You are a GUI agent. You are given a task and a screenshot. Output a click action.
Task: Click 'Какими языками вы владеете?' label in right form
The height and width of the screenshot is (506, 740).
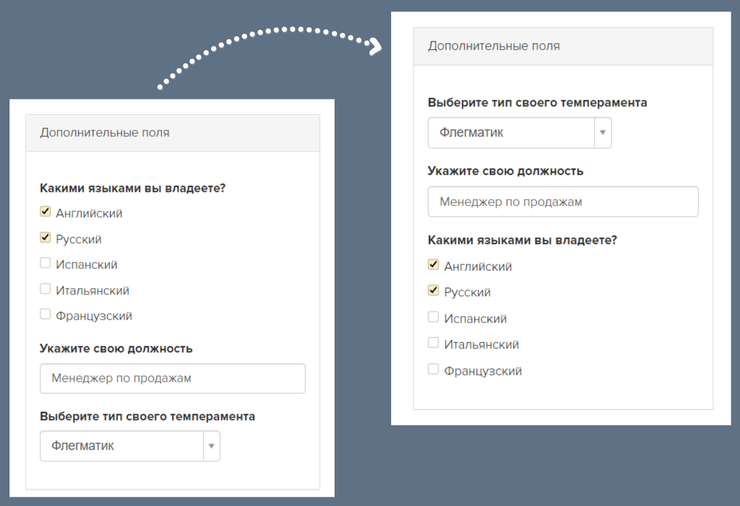pos(522,240)
